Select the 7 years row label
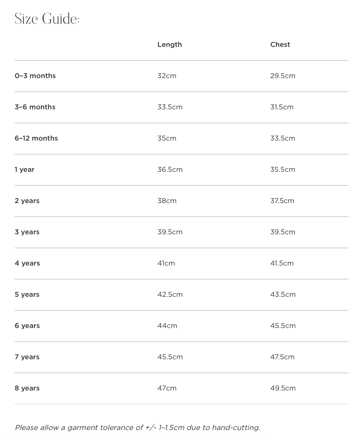This screenshot has height=438, width=353. [27, 357]
